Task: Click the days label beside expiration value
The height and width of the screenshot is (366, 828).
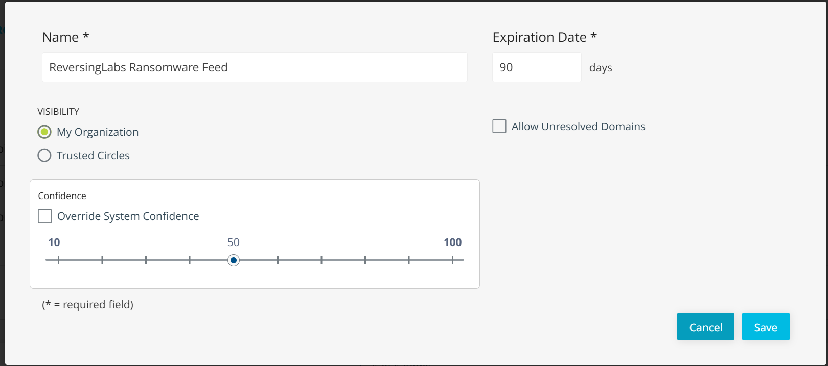Action: pos(601,68)
